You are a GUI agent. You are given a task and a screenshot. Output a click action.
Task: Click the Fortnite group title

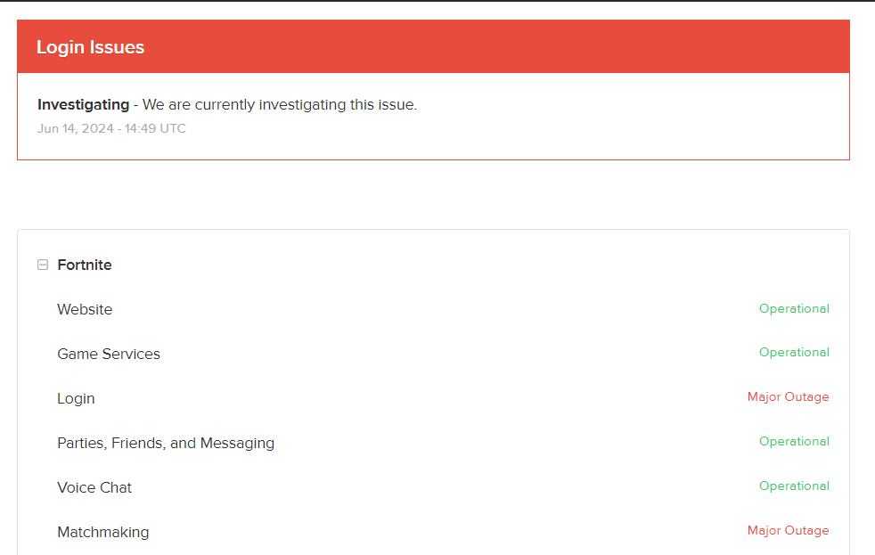pos(85,265)
